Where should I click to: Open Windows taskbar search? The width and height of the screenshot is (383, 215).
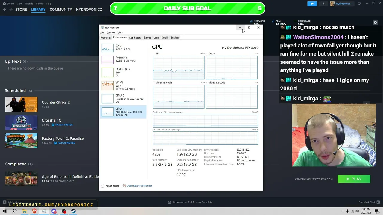[x=14, y=211]
